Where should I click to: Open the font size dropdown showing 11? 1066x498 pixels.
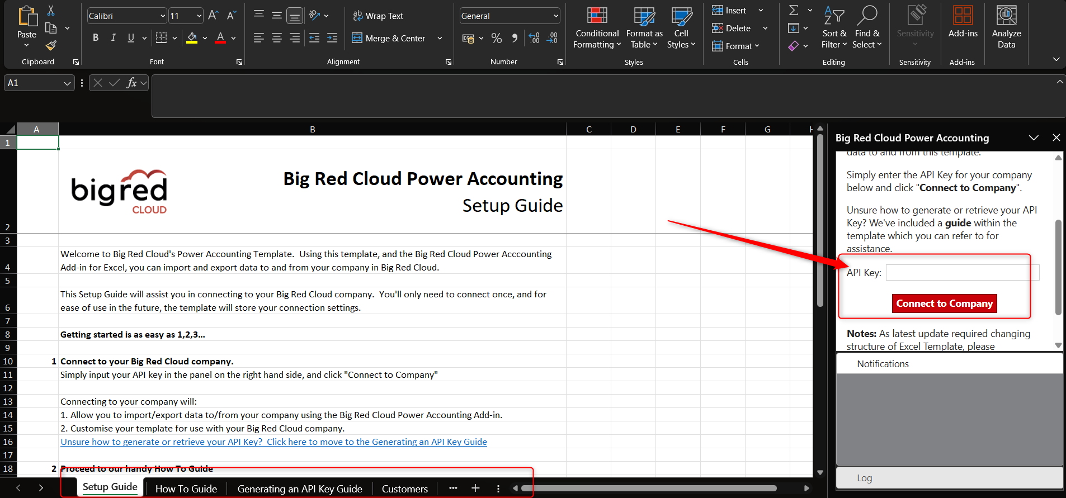199,16
